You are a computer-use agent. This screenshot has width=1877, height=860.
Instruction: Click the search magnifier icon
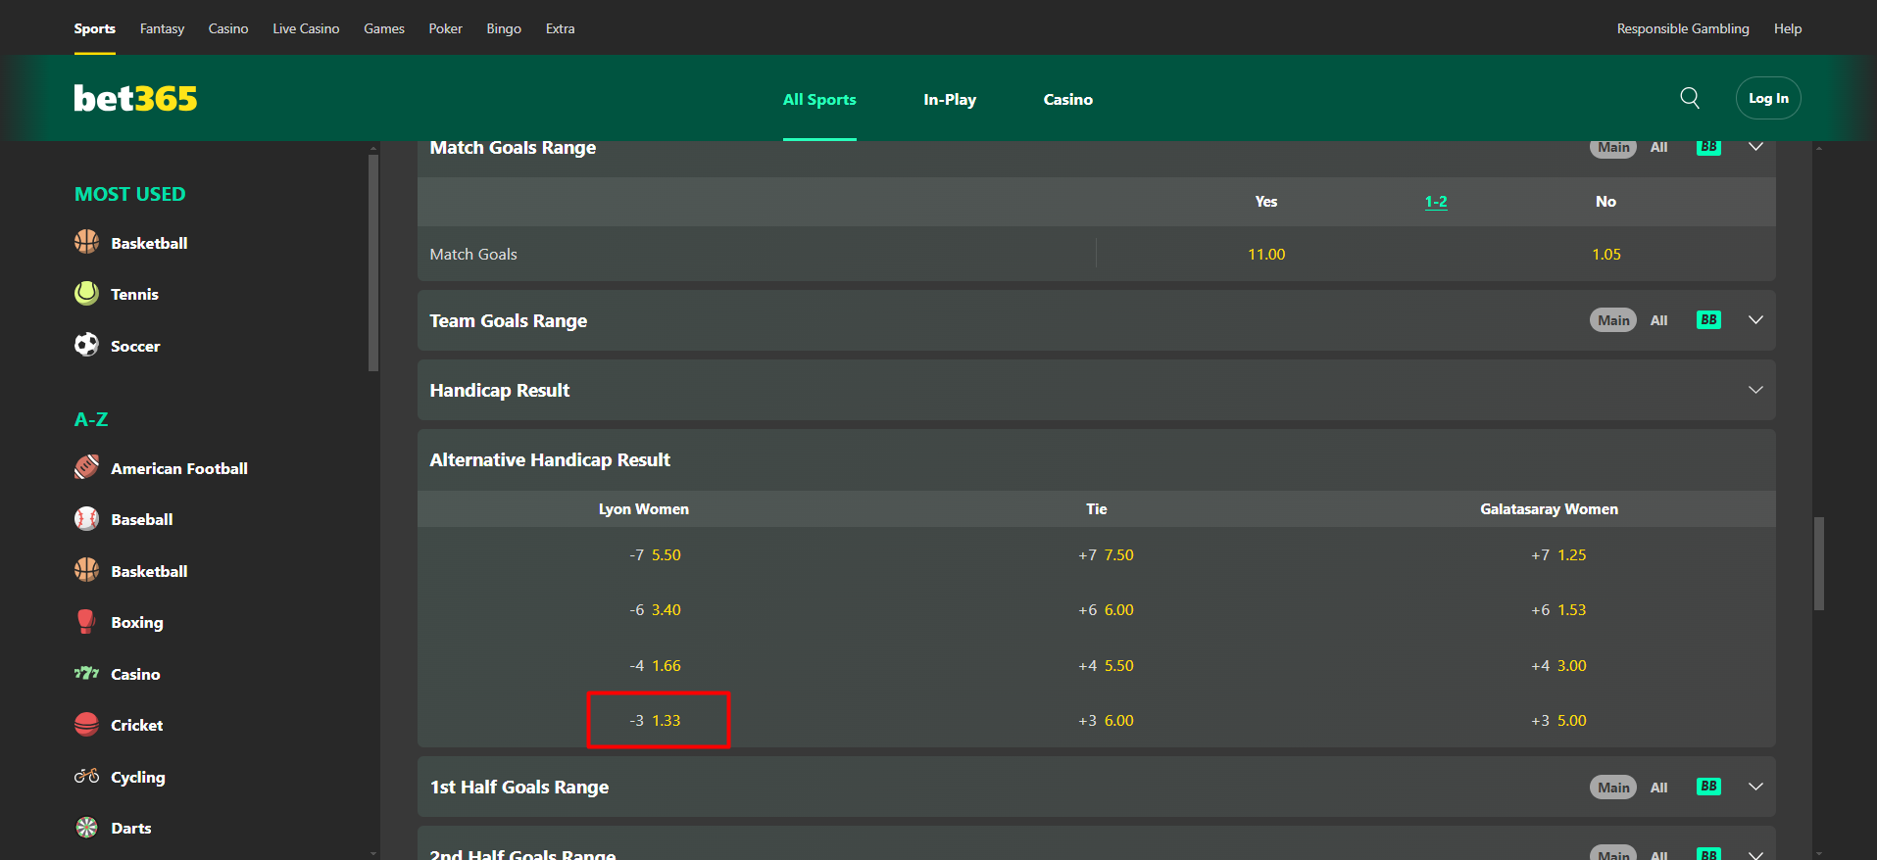click(1690, 98)
